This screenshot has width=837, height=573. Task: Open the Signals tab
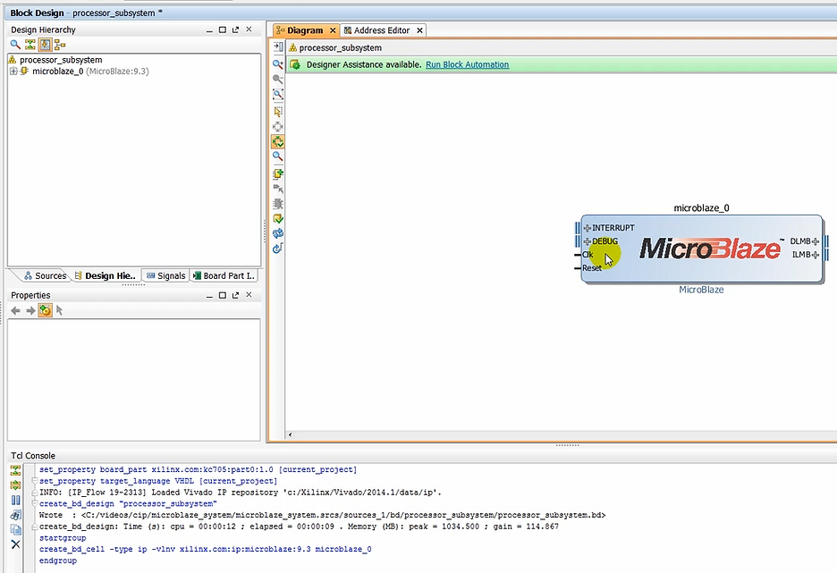point(165,275)
